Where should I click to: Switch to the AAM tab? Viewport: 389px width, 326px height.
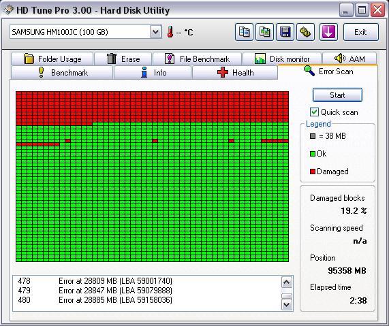[x=349, y=59]
